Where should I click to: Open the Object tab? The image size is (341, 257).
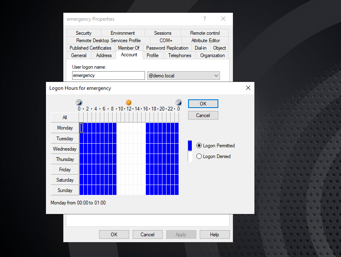[x=220, y=48]
